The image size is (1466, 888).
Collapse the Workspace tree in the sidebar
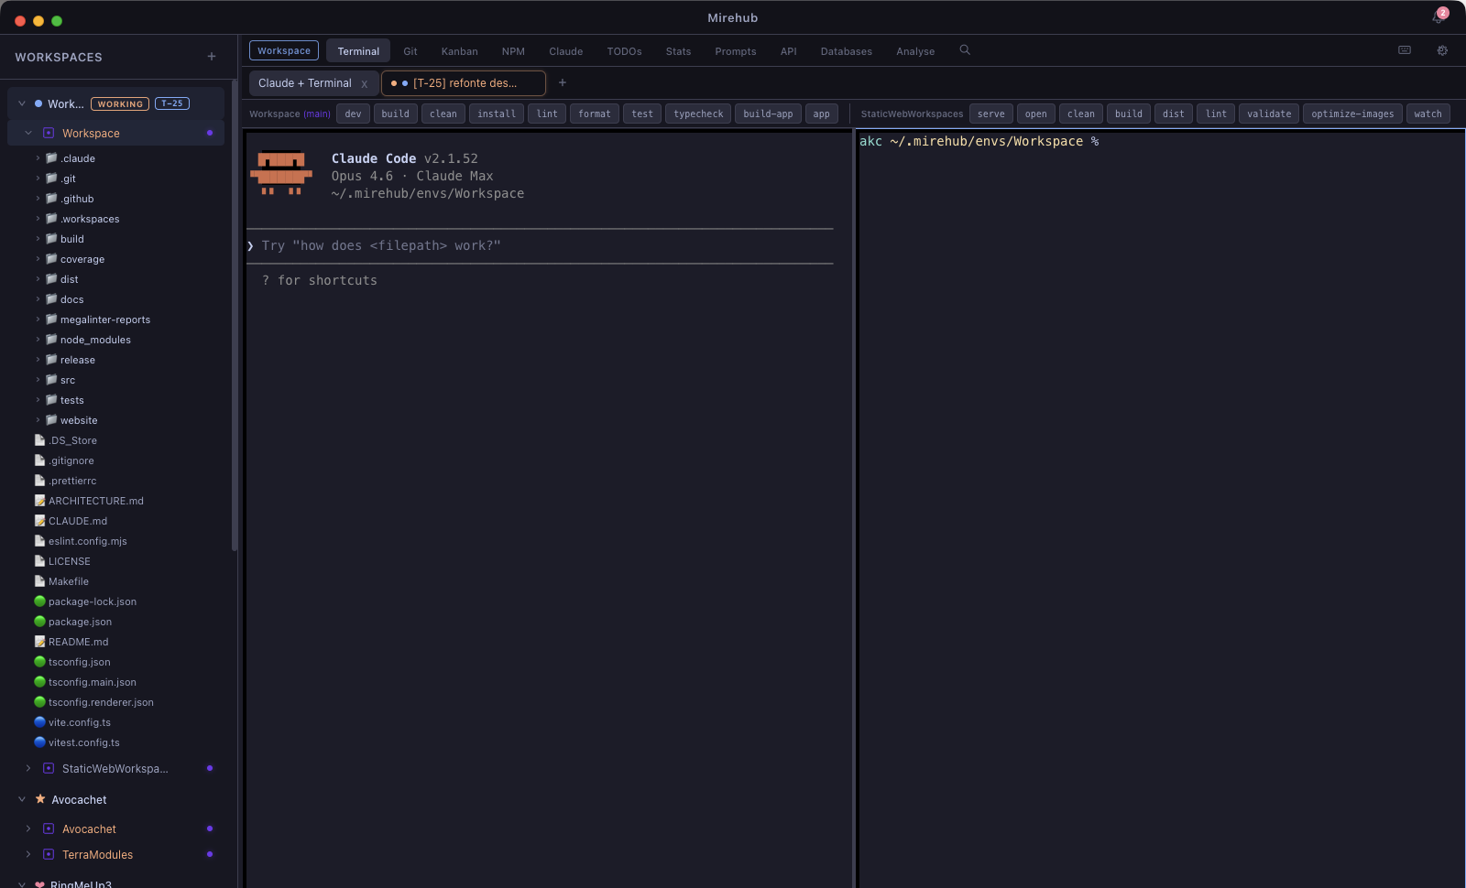(28, 133)
